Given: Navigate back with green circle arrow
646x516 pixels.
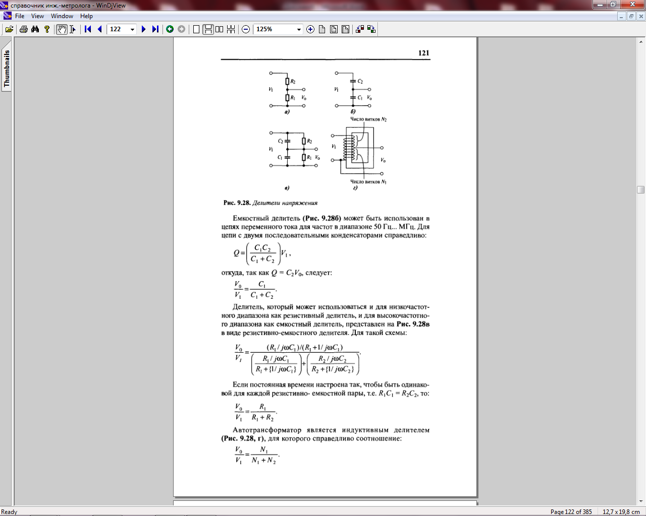Looking at the screenshot, I should [x=170, y=29].
